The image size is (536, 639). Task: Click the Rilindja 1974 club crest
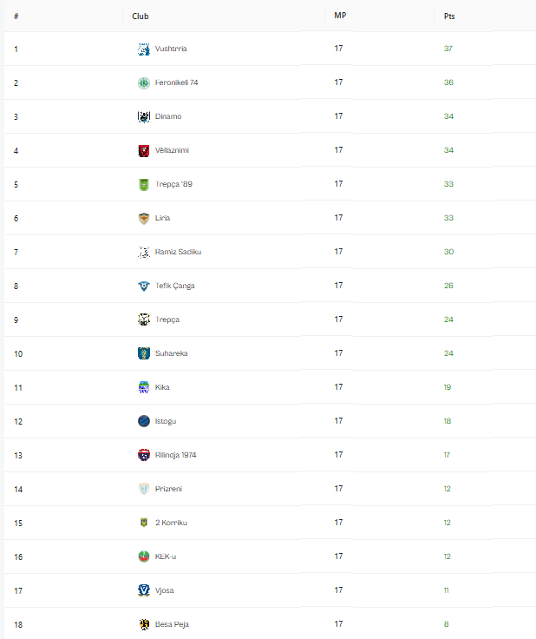coord(144,455)
